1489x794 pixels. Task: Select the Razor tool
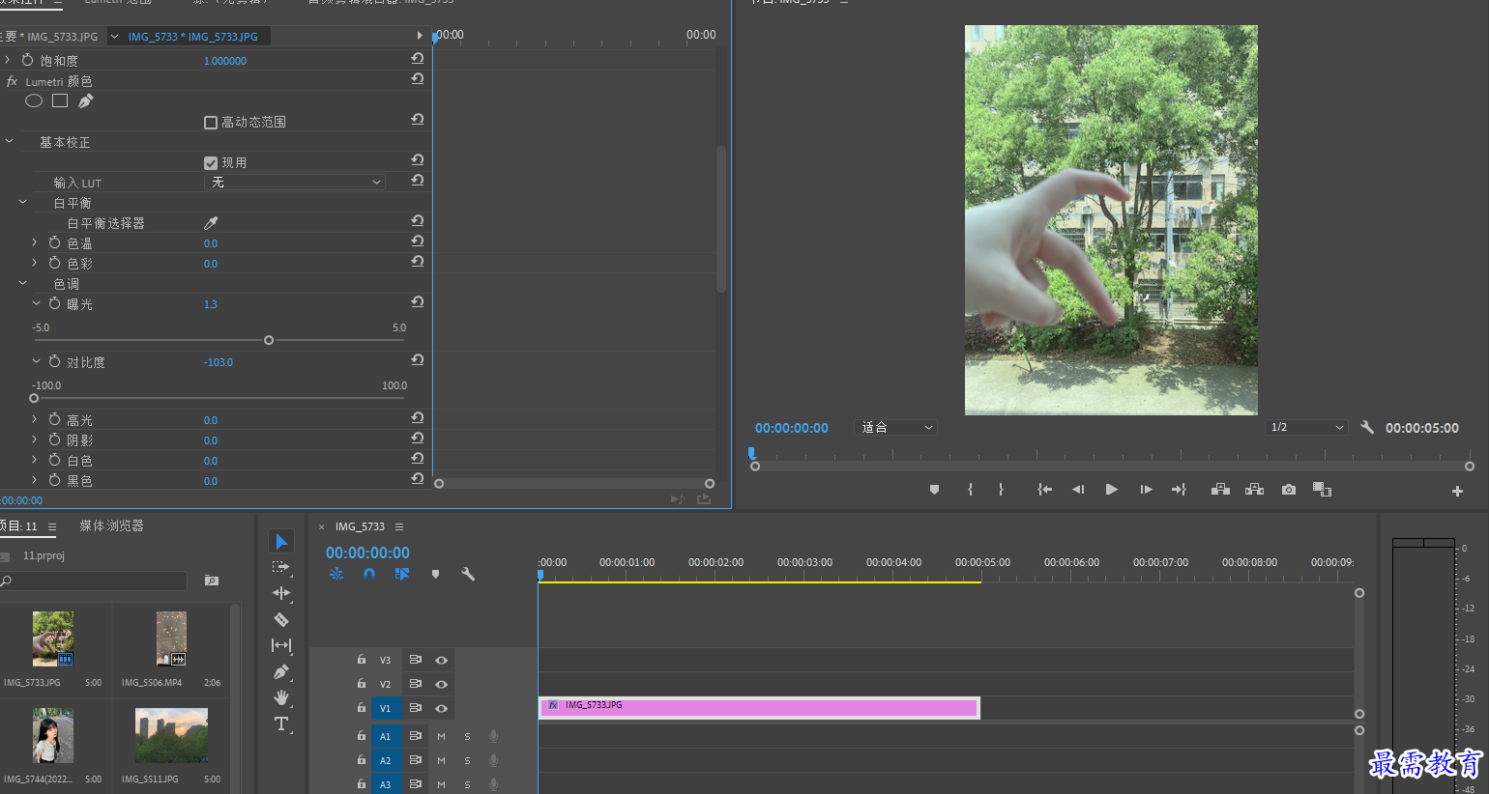(281, 619)
